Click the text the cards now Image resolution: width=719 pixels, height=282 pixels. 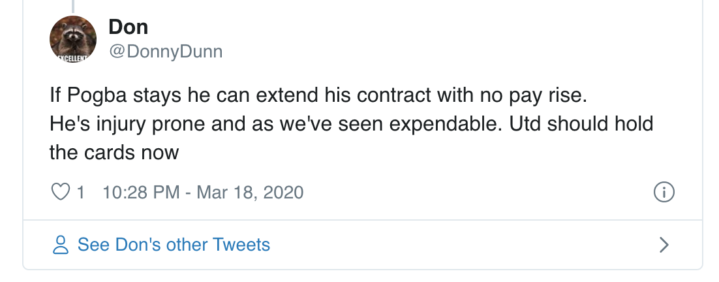[114, 153]
